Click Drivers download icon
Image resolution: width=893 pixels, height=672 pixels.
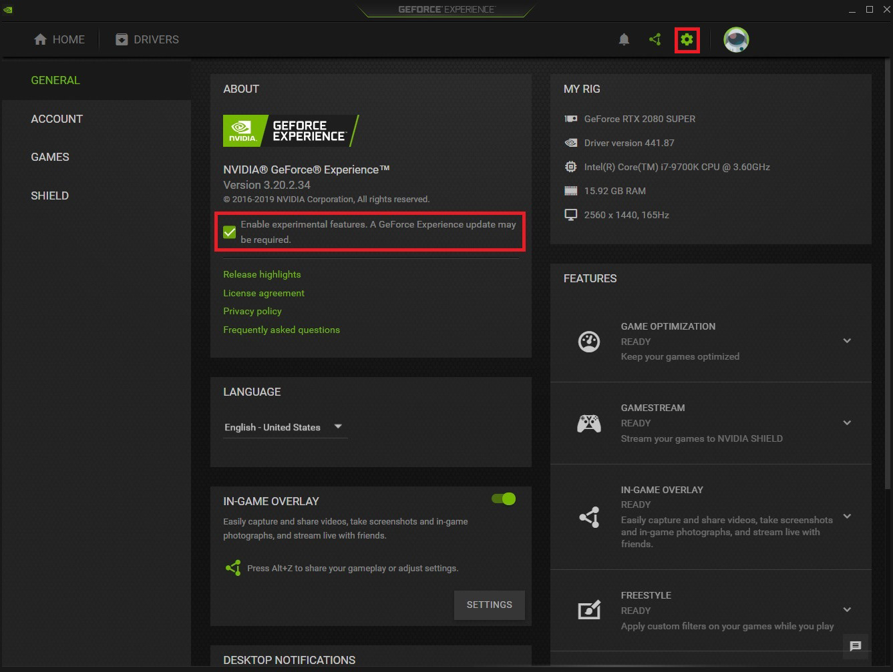click(122, 39)
